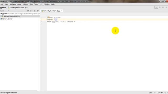168x94 pixels.
Task: Click line number 4 in the gutter
Action: pos(41,24)
